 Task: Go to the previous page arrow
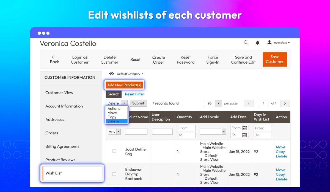coord(249,103)
